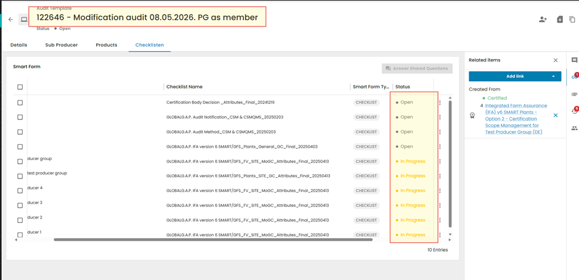Screen dimensions: 579x280
Task: Open row menu for 'ducer 3' checklist
Action: coord(440,206)
